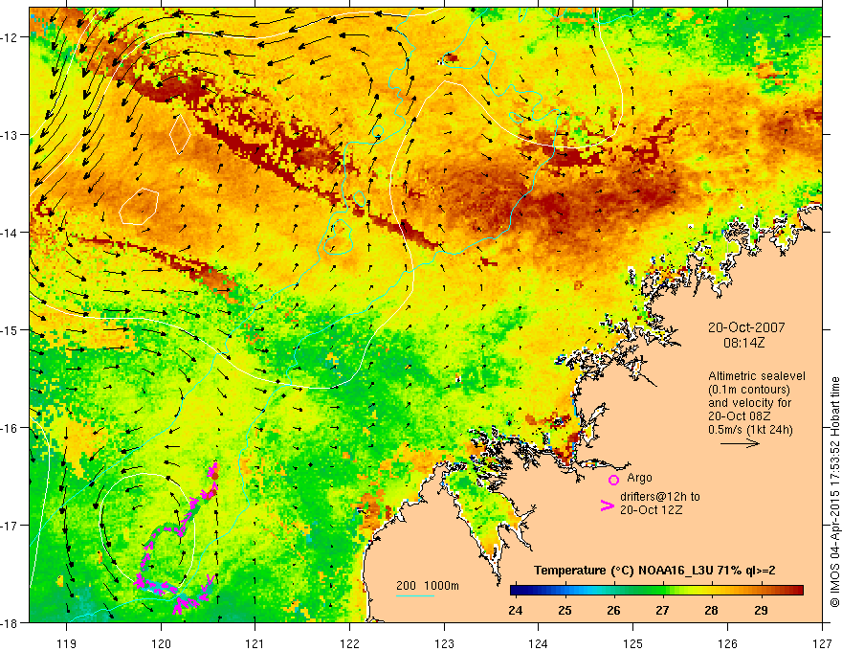Click the 200 1000m depth label
The height and width of the screenshot is (651, 842).
(x=428, y=586)
